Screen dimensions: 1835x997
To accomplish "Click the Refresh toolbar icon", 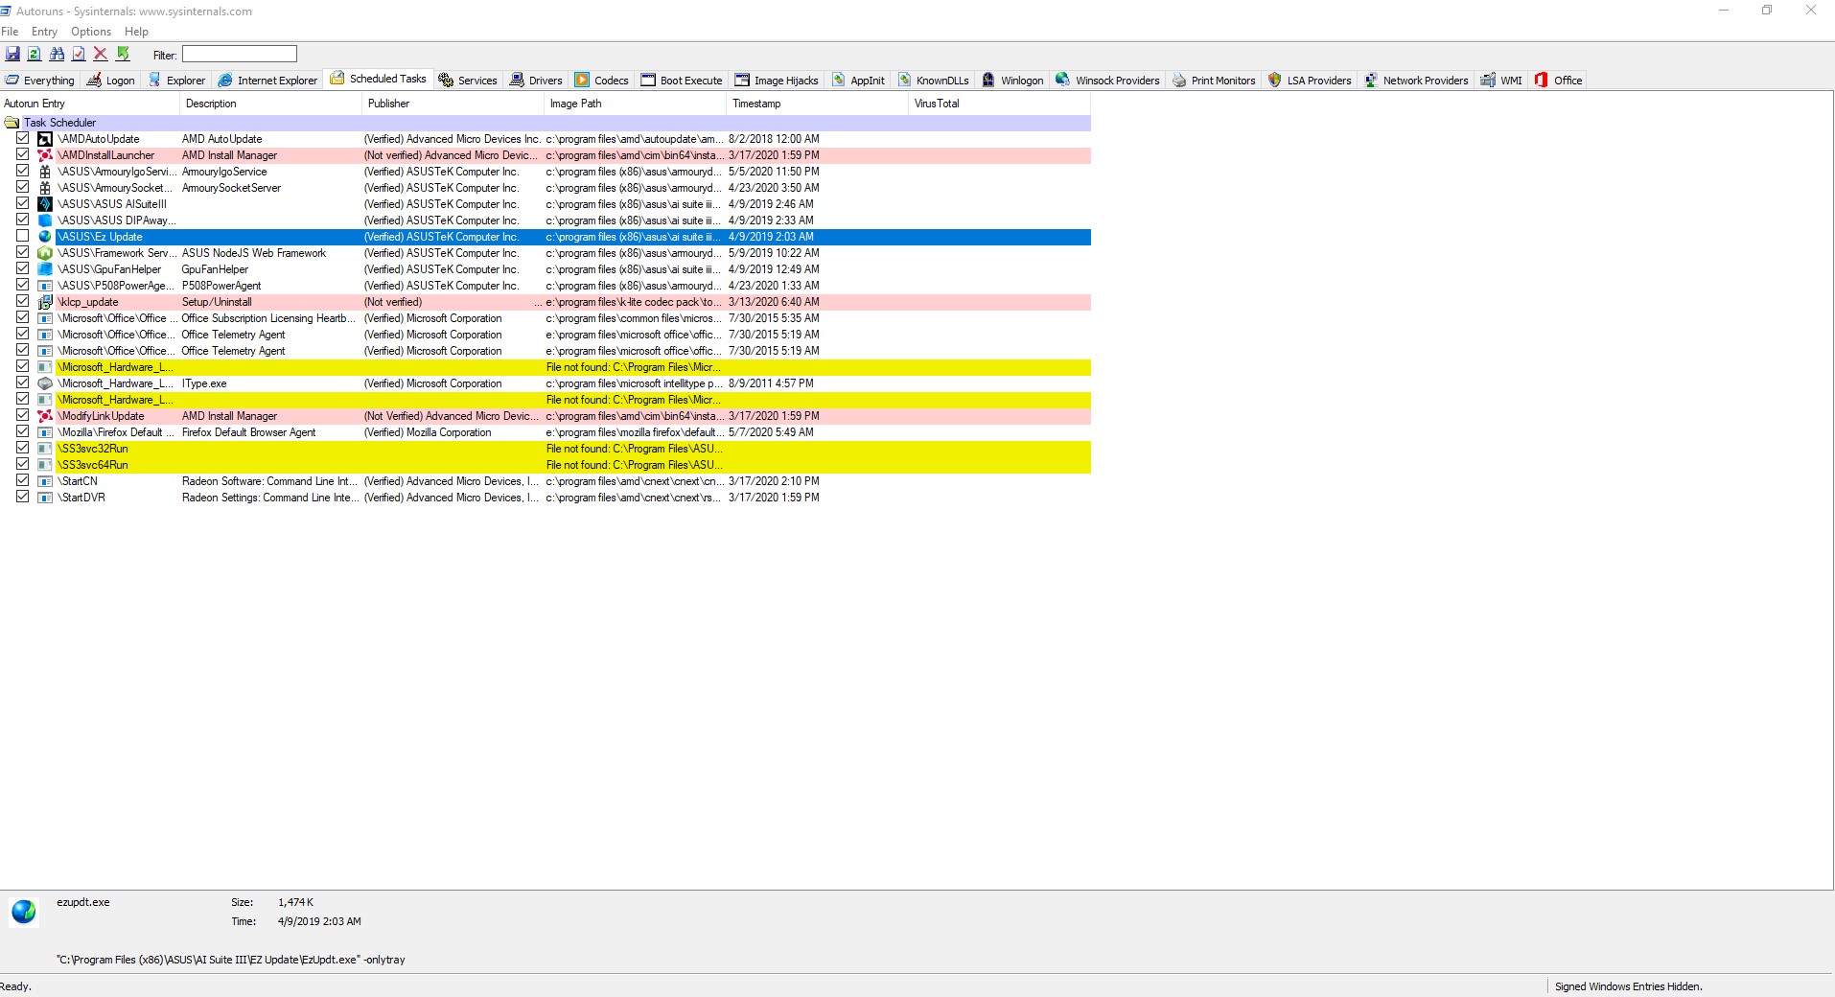I will click(x=35, y=54).
